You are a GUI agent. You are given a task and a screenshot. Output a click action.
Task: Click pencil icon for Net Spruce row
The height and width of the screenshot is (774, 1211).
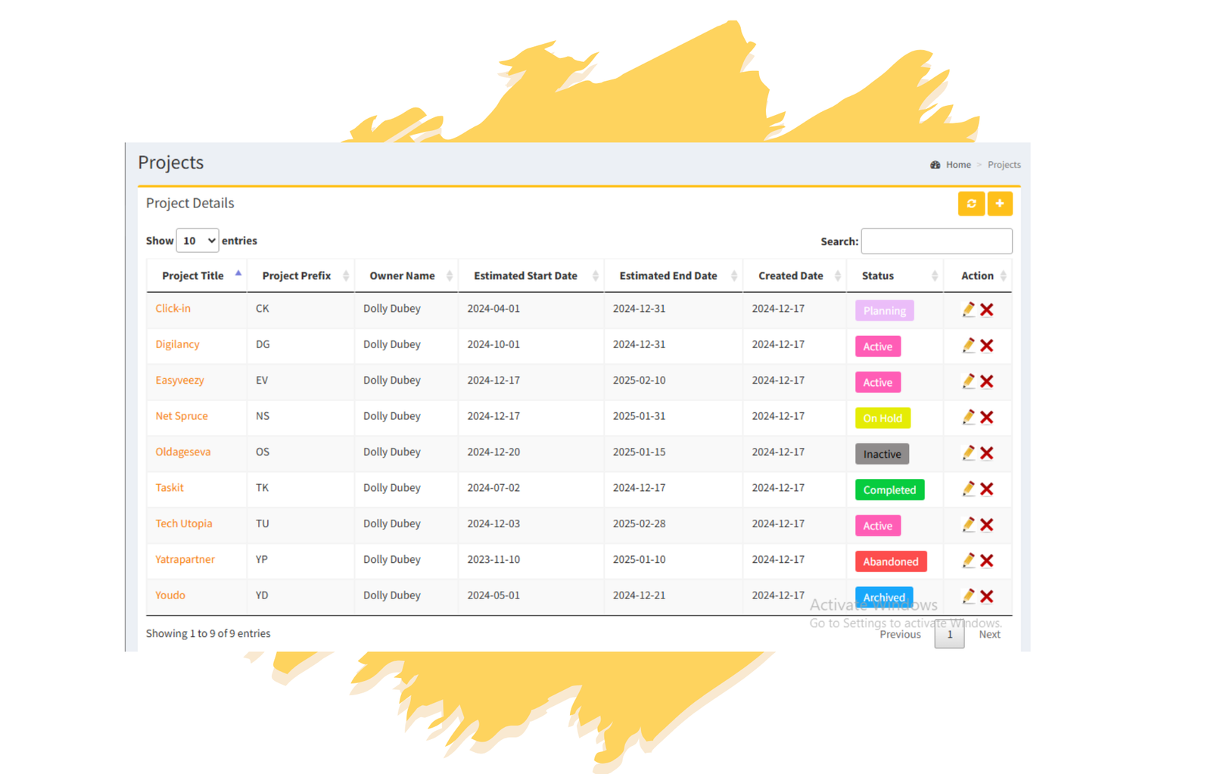(x=968, y=417)
